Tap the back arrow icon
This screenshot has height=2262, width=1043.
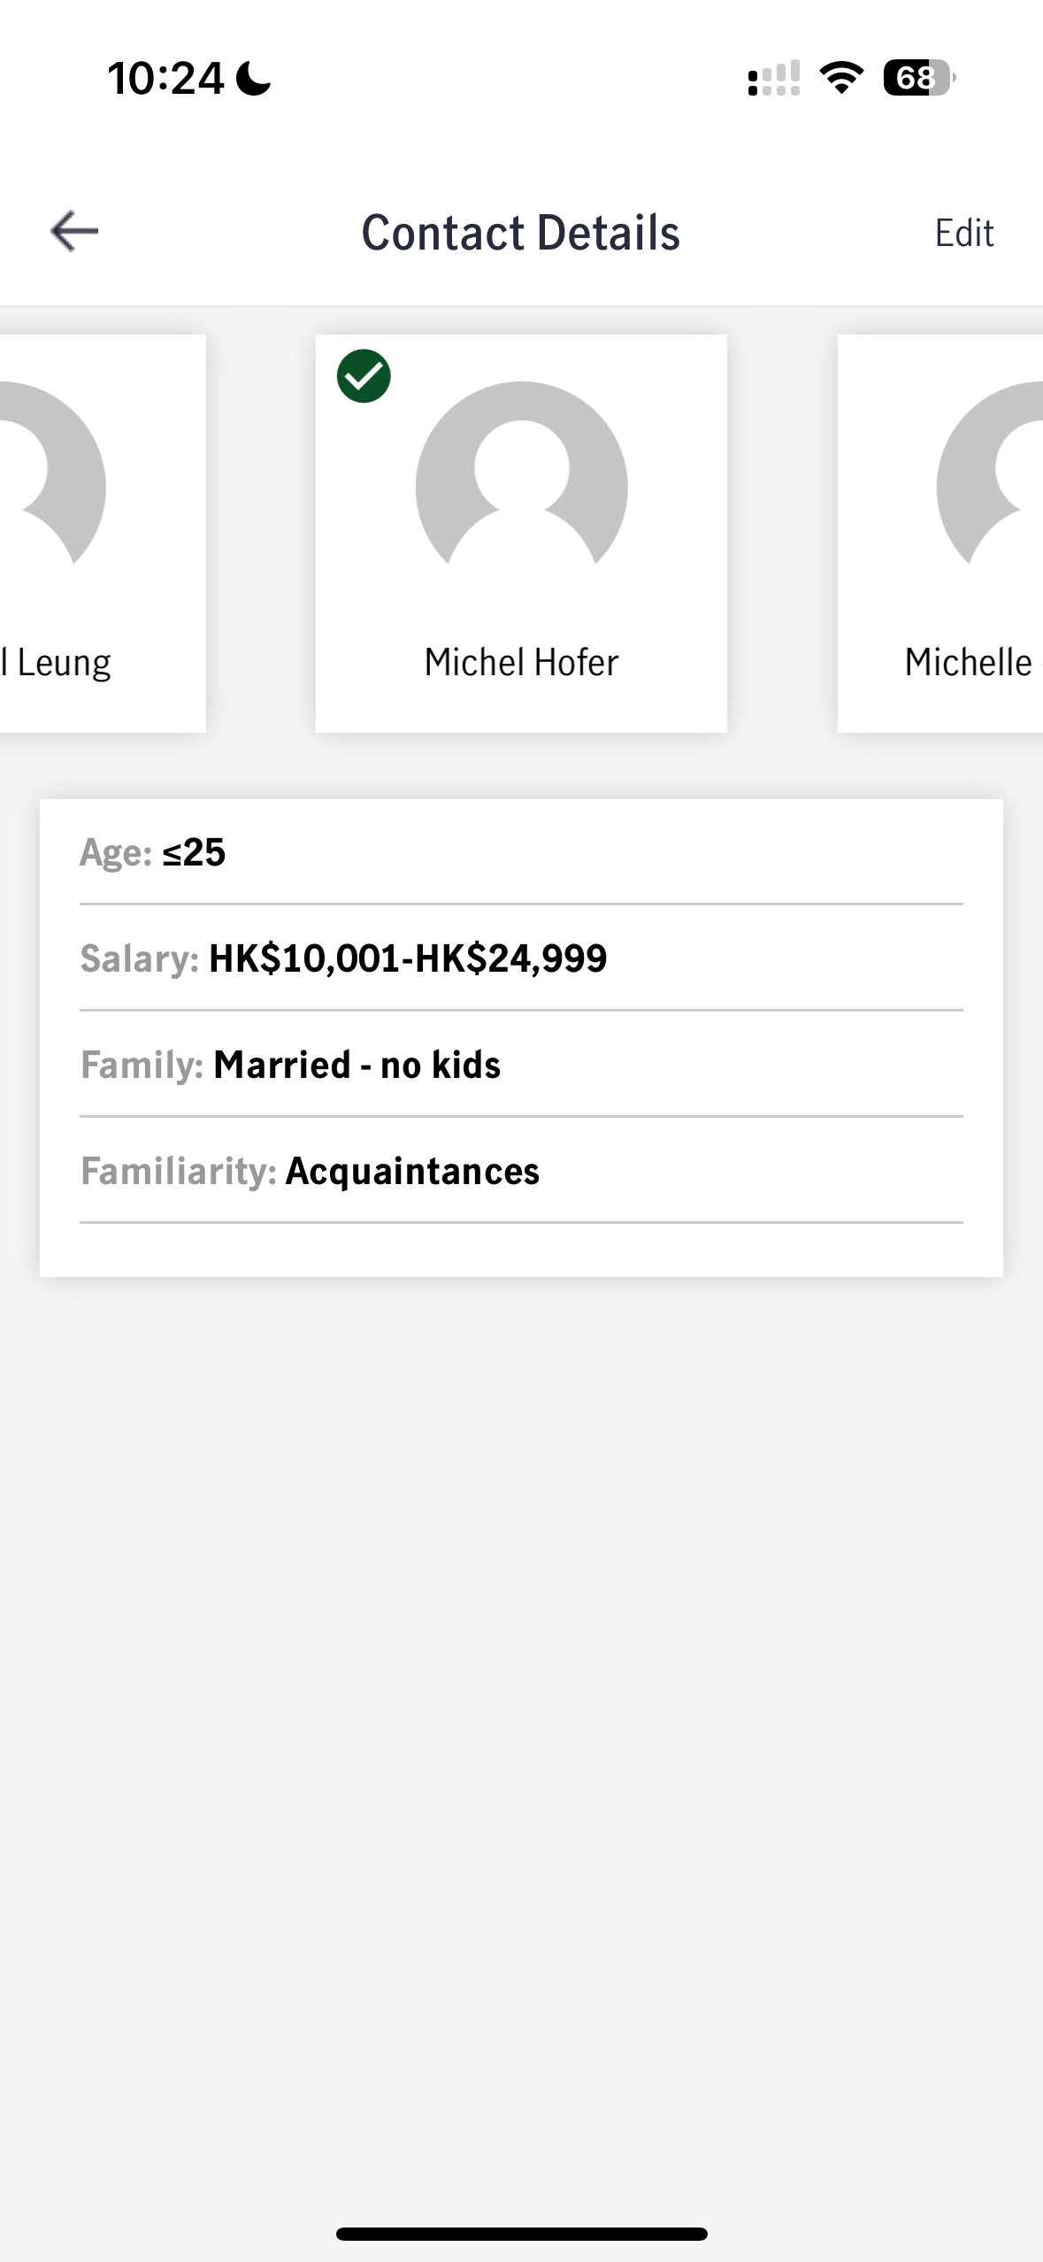74,232
